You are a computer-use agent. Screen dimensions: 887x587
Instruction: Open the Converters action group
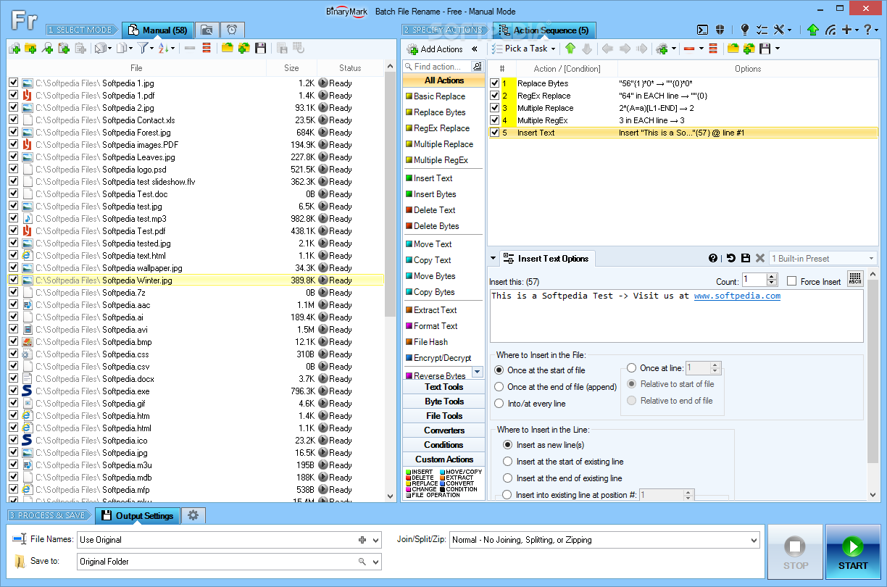[443, 430]
